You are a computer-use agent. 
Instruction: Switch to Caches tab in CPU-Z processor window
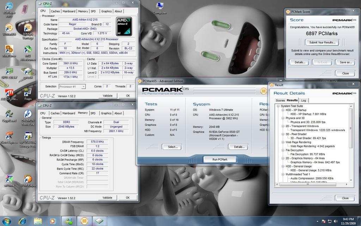tap(55, 11)
